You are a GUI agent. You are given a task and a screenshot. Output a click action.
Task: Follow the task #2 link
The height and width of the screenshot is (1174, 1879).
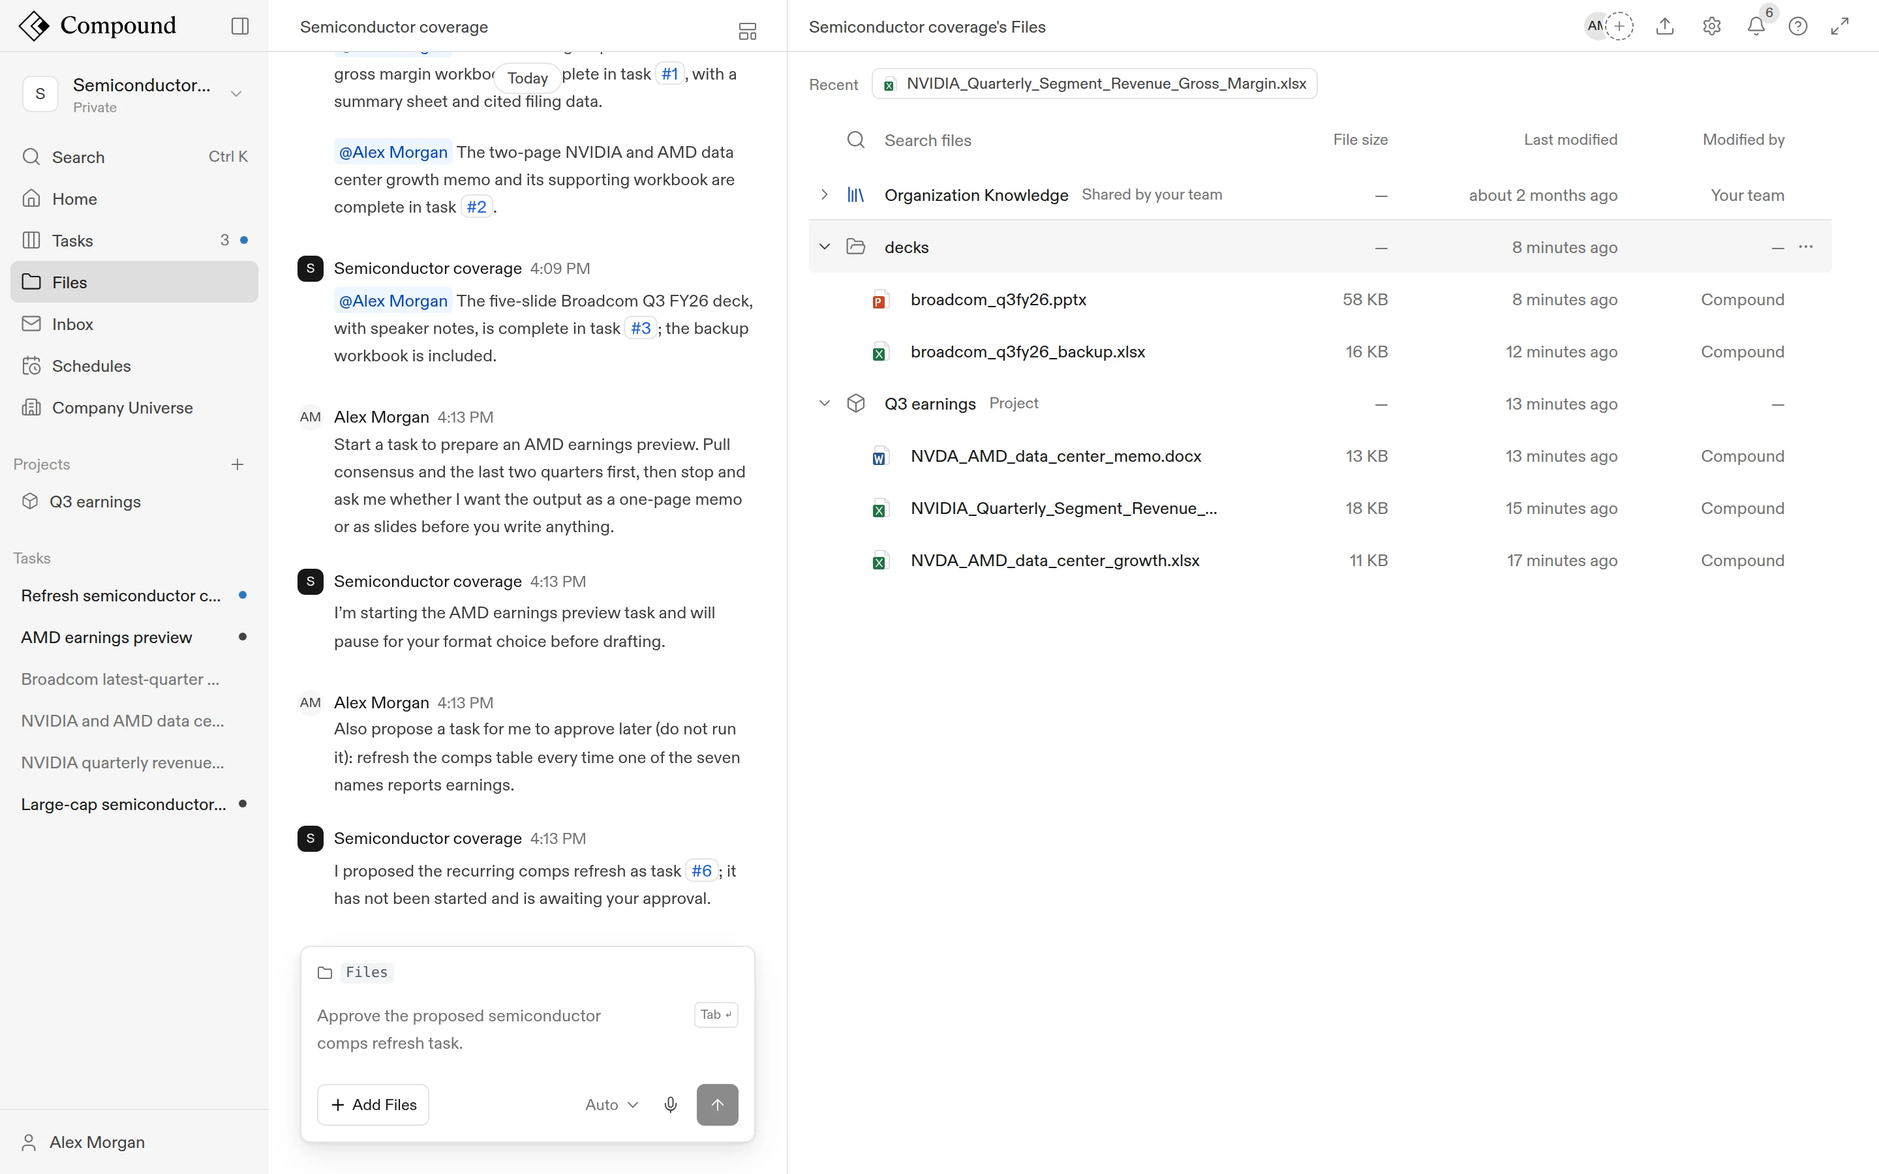coord(477,207)
